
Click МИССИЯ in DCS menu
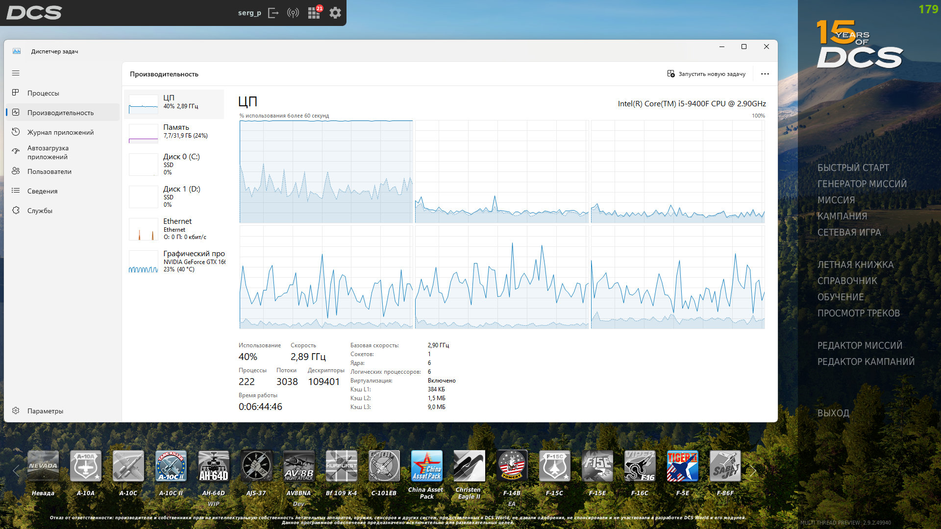coord(836,200)
